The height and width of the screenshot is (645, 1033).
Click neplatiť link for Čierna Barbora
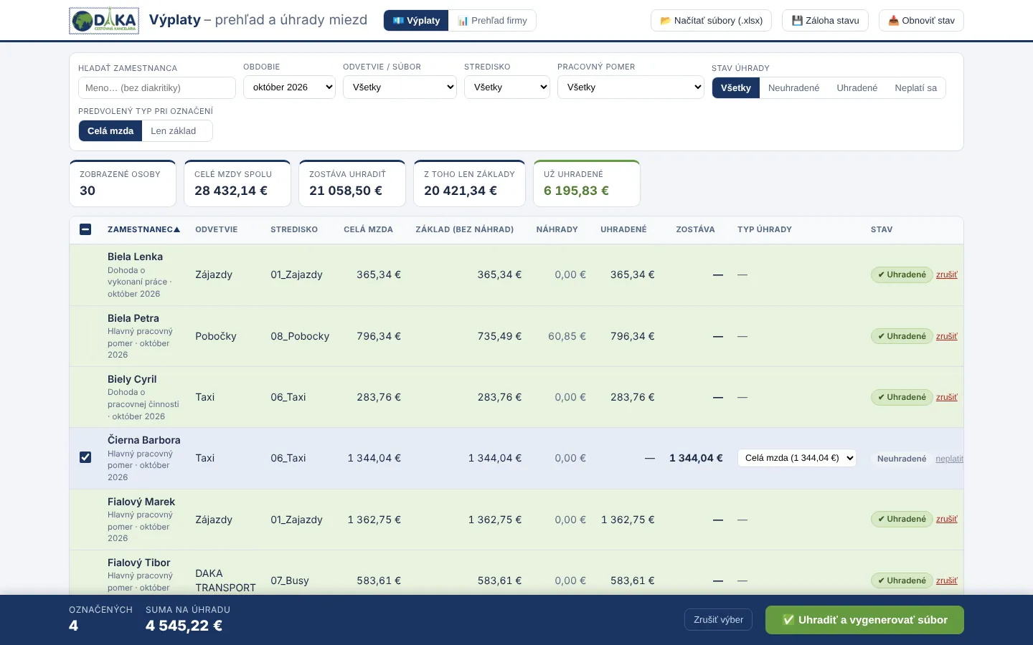(949, 459)
